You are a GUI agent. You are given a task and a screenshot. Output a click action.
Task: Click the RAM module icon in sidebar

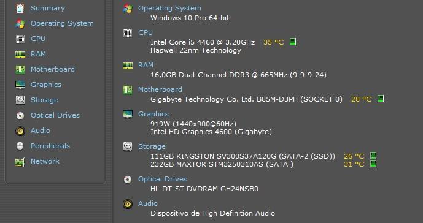(20, 54)
